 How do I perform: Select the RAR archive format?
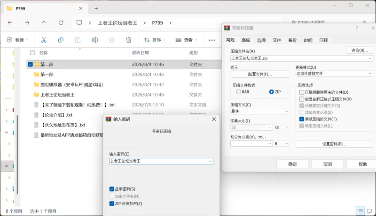click(238, 92)
